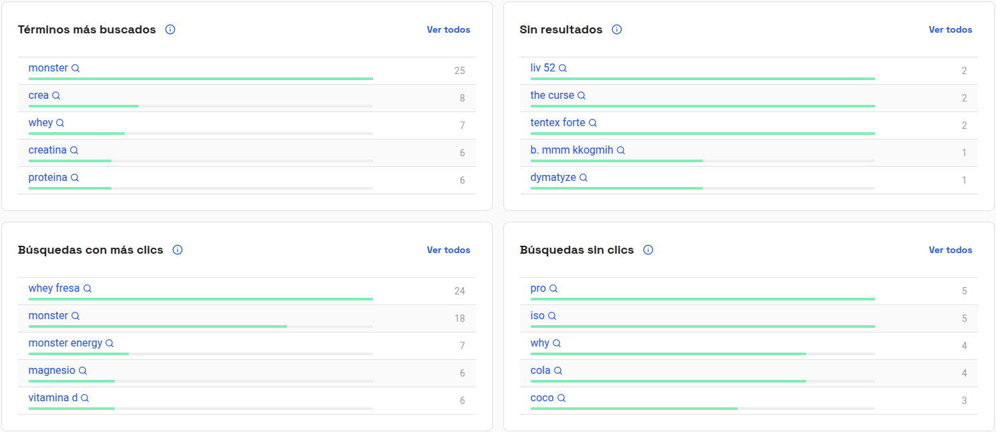Viewport: 996px width, 432px height.
Task: Click the search icon beside whey fresa
Action: 87,288
